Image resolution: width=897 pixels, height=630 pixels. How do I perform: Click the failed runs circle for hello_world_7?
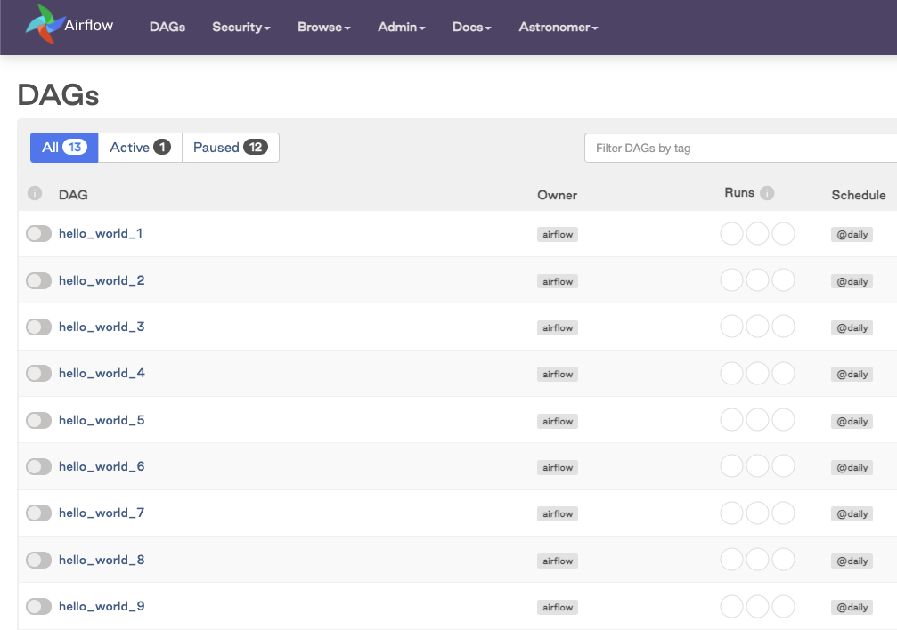(x=784, y=513)
